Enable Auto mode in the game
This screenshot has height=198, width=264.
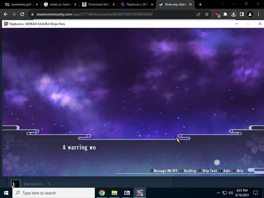coord(225,171)
